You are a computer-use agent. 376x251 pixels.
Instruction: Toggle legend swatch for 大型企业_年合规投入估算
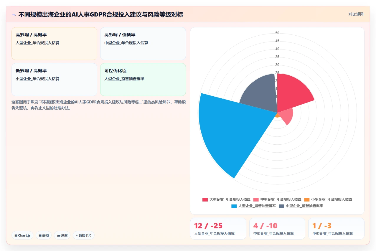(x=205, y=199)
